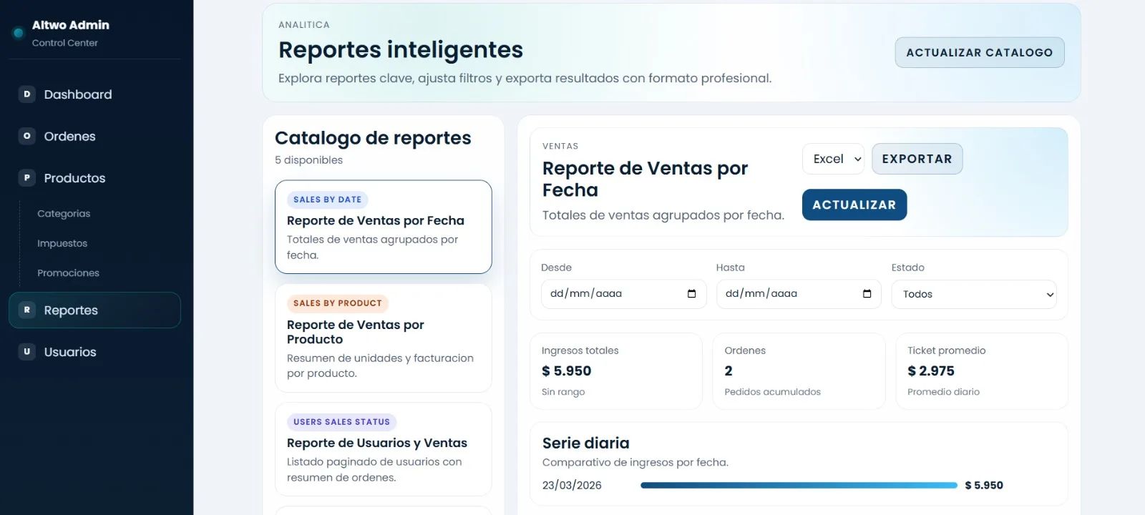Click the Actualizar Catalogo button
The width and height of the screenshot is (1145, 515).
(x=979, y=52)
